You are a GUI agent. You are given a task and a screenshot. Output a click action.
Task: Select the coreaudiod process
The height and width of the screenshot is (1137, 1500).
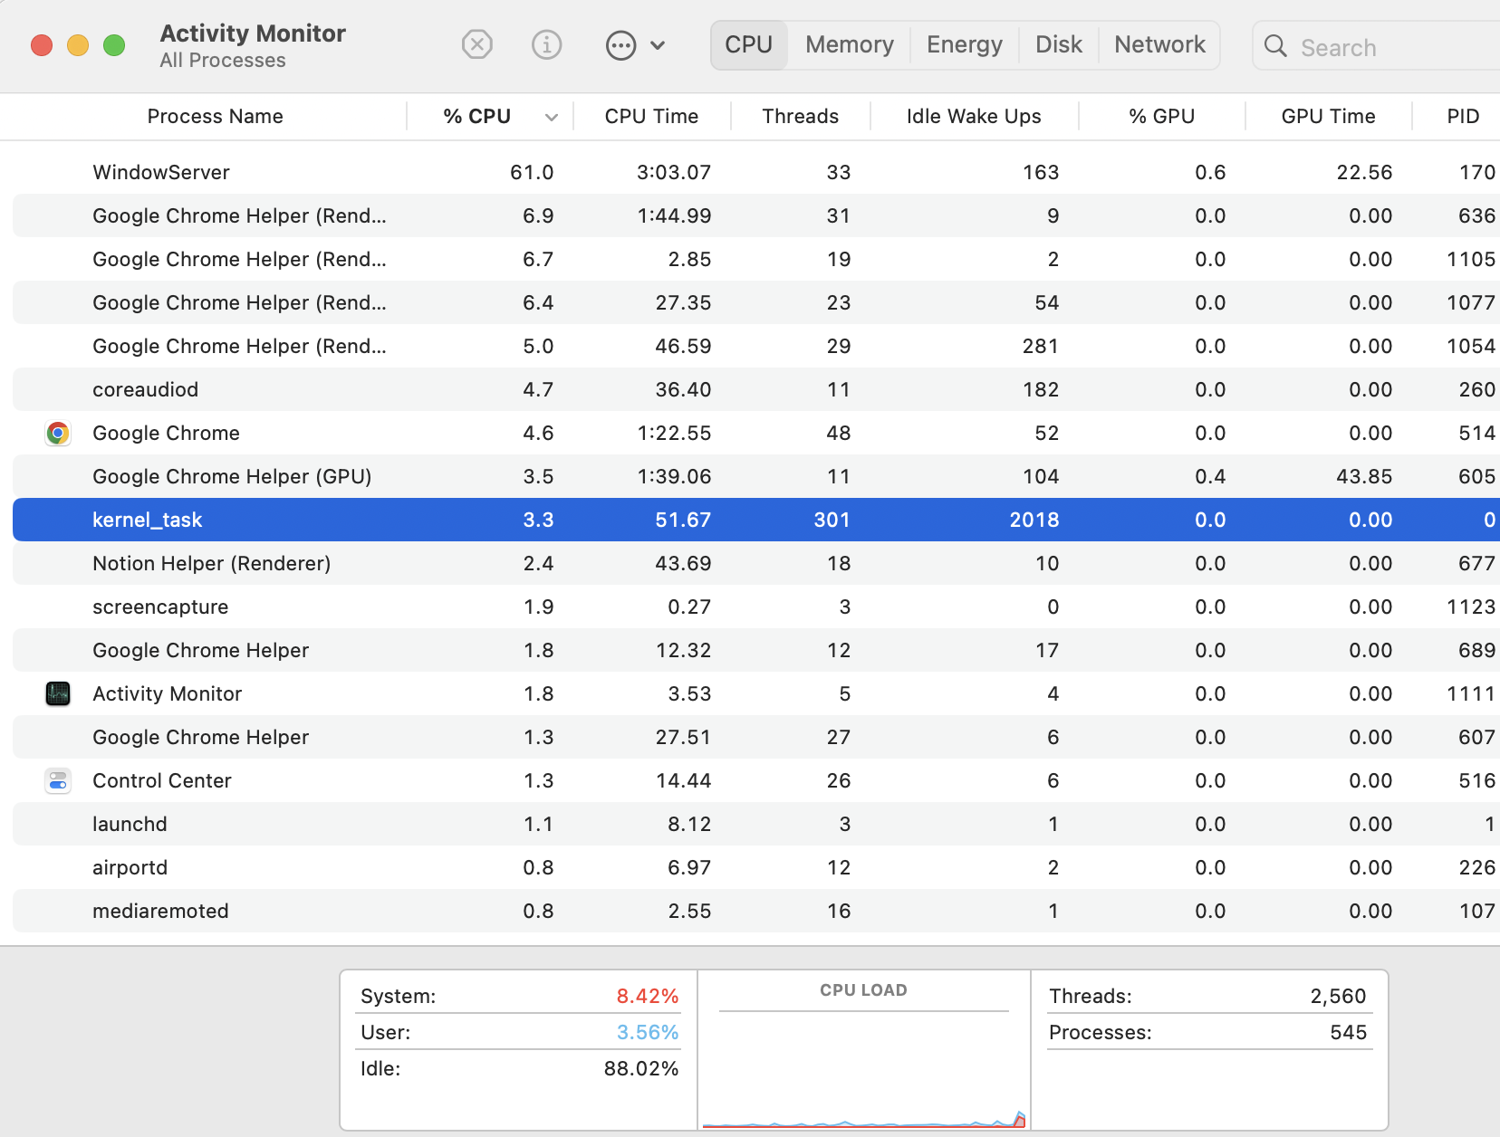click(x=756, y=389)
